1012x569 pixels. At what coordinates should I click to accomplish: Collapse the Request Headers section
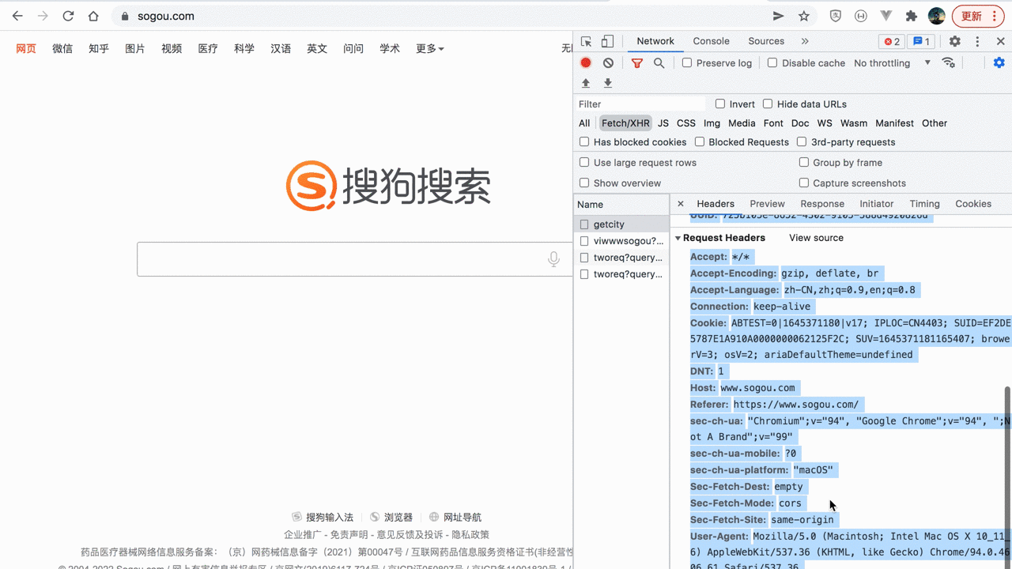[678, 237]
